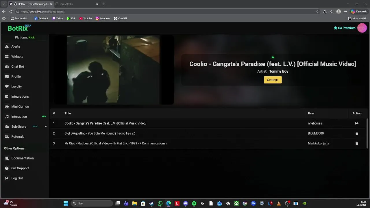Open the ChatGPT bookmark

click(121, 18)
